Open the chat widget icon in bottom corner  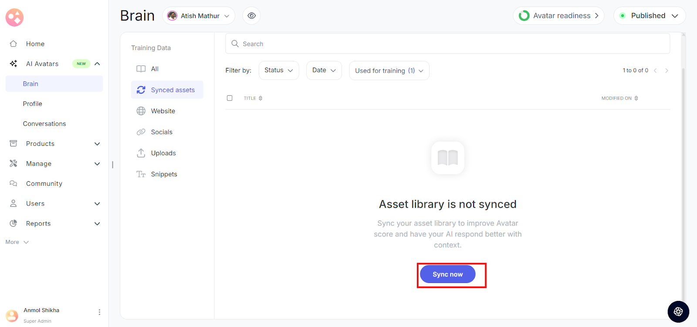coord(678,311)
